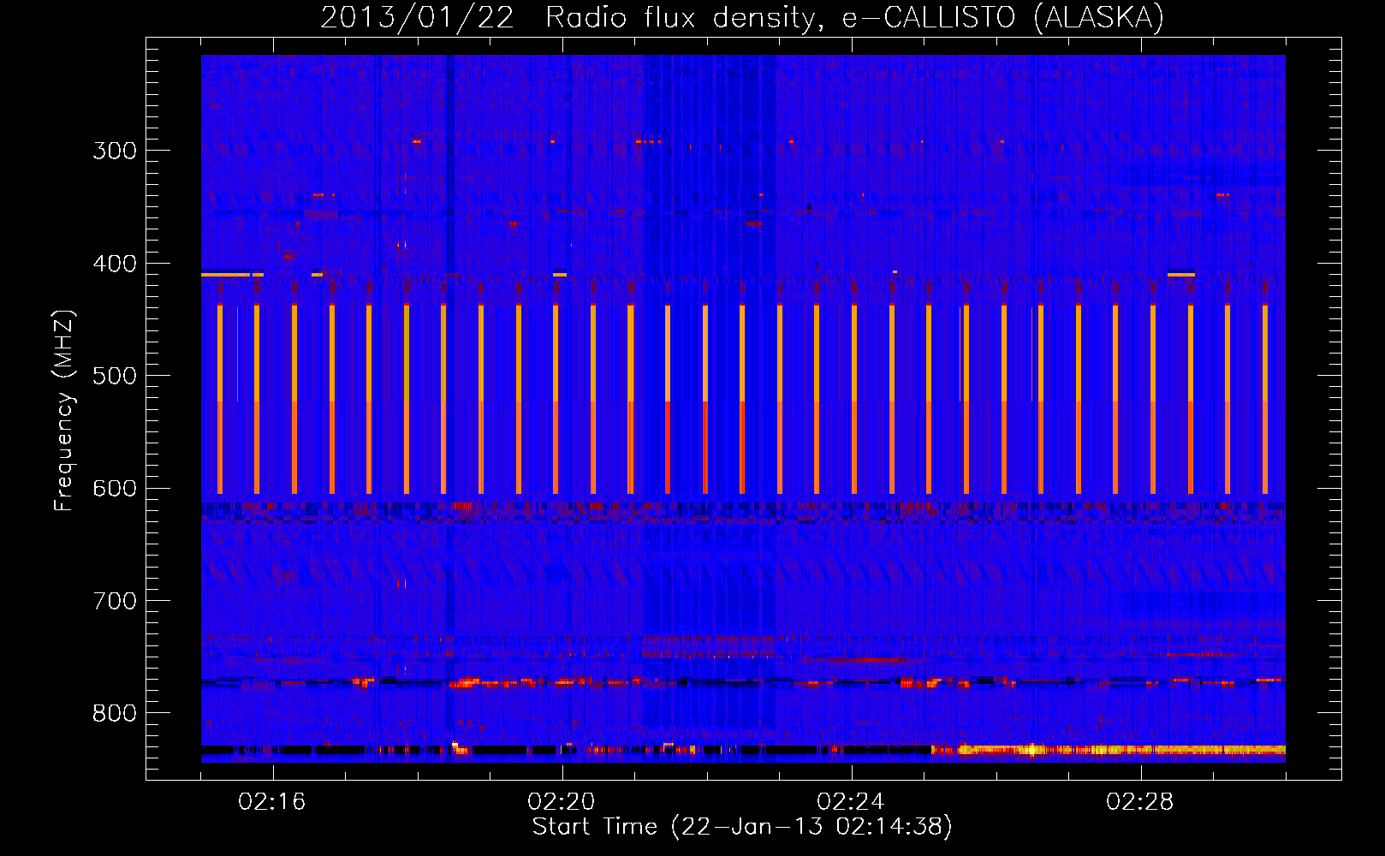Click the yellow segment at 410 MHz near 02:28
Screen dimensions: 1385x856
click(x=1181, y=275)
